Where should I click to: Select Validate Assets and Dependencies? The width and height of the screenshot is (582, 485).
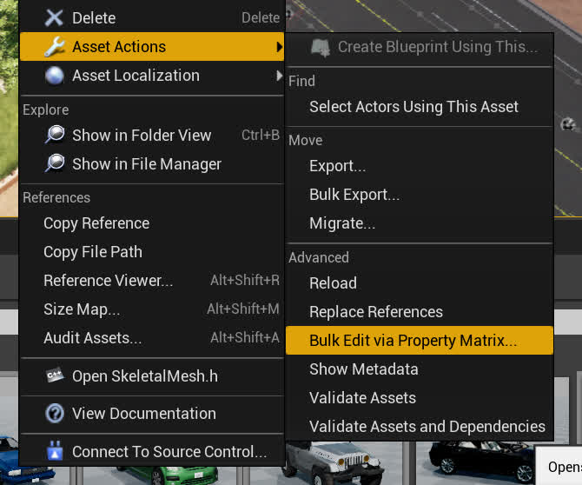tap(427, 427)
